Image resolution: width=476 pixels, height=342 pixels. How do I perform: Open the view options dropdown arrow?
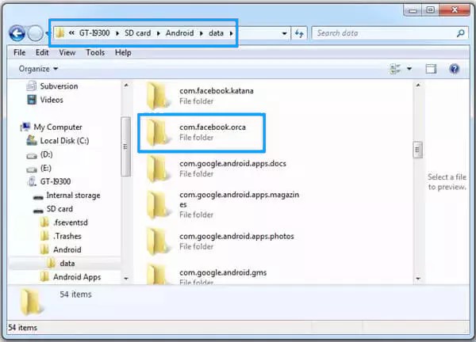[409, 69]
